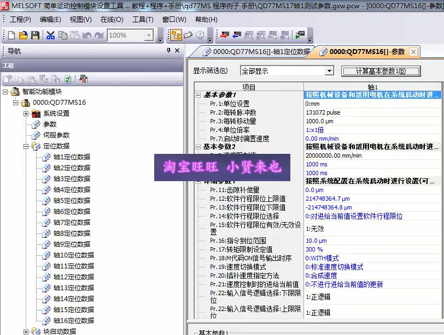This screenshot has height=335, width=444.
Task: Open an existing project via the folder icon
Action: click(x=23, y=35)
